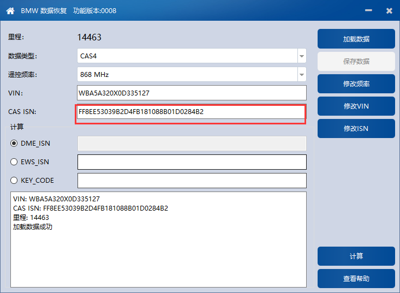Close the BMW data recovery window

(389, 11)
